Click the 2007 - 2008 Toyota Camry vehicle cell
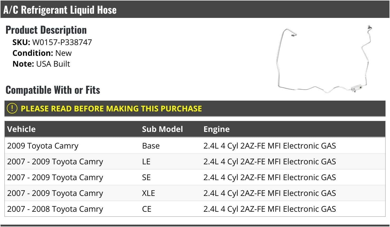 pos(55,209)
